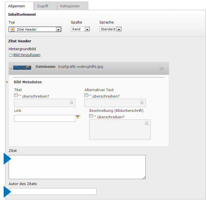
Task: Switch to the Kategorien tab
Action: (x=70, y=6)
